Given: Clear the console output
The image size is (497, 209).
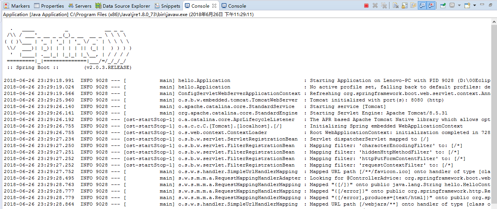Looking at the screenshot, I should point(396,5).
